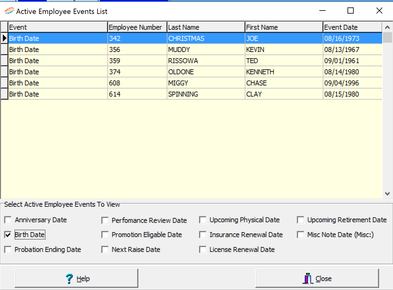
Task: Click employee number 359 cell
Action: click(137, 61)
